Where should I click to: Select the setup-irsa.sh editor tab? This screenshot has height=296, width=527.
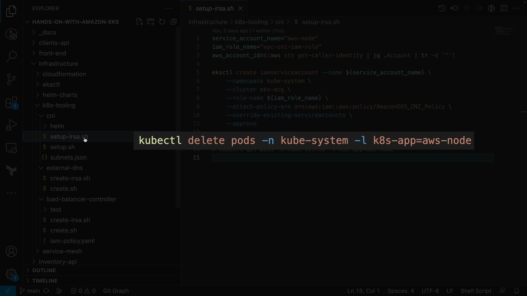coord(214,8)
